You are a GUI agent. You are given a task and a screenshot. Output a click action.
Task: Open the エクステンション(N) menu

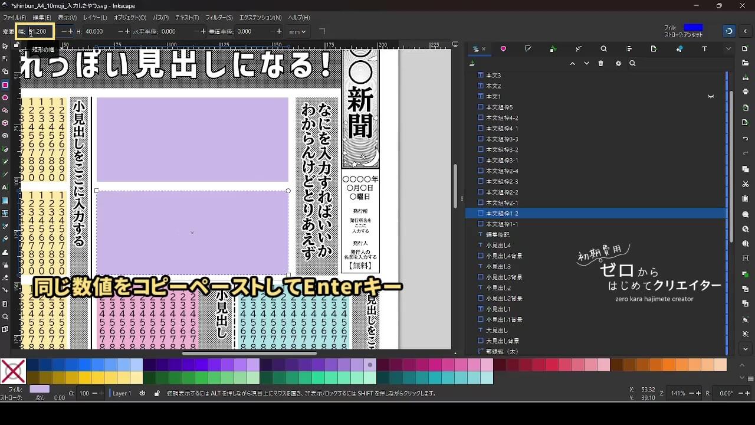[x=260, y=18]
